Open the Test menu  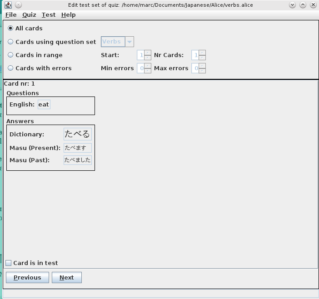49,15
